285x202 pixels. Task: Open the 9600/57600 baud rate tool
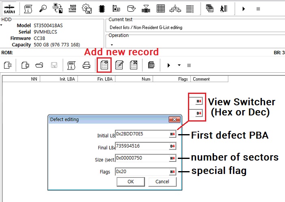[x=72, y=9]
